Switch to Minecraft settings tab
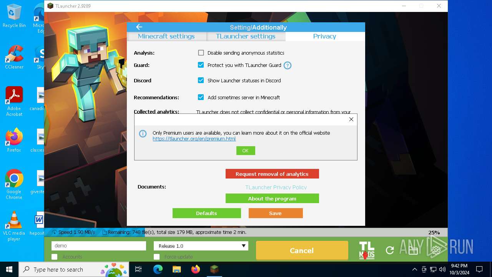The height and width of the screenshot is (277, 492). [x=166, y=36]
